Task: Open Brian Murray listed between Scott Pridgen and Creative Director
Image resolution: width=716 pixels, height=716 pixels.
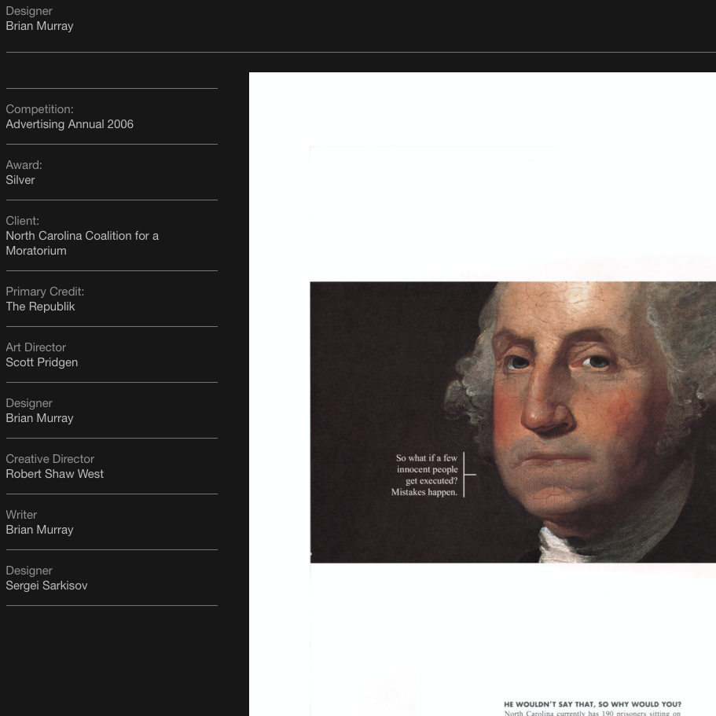Action: click(39, 418)
